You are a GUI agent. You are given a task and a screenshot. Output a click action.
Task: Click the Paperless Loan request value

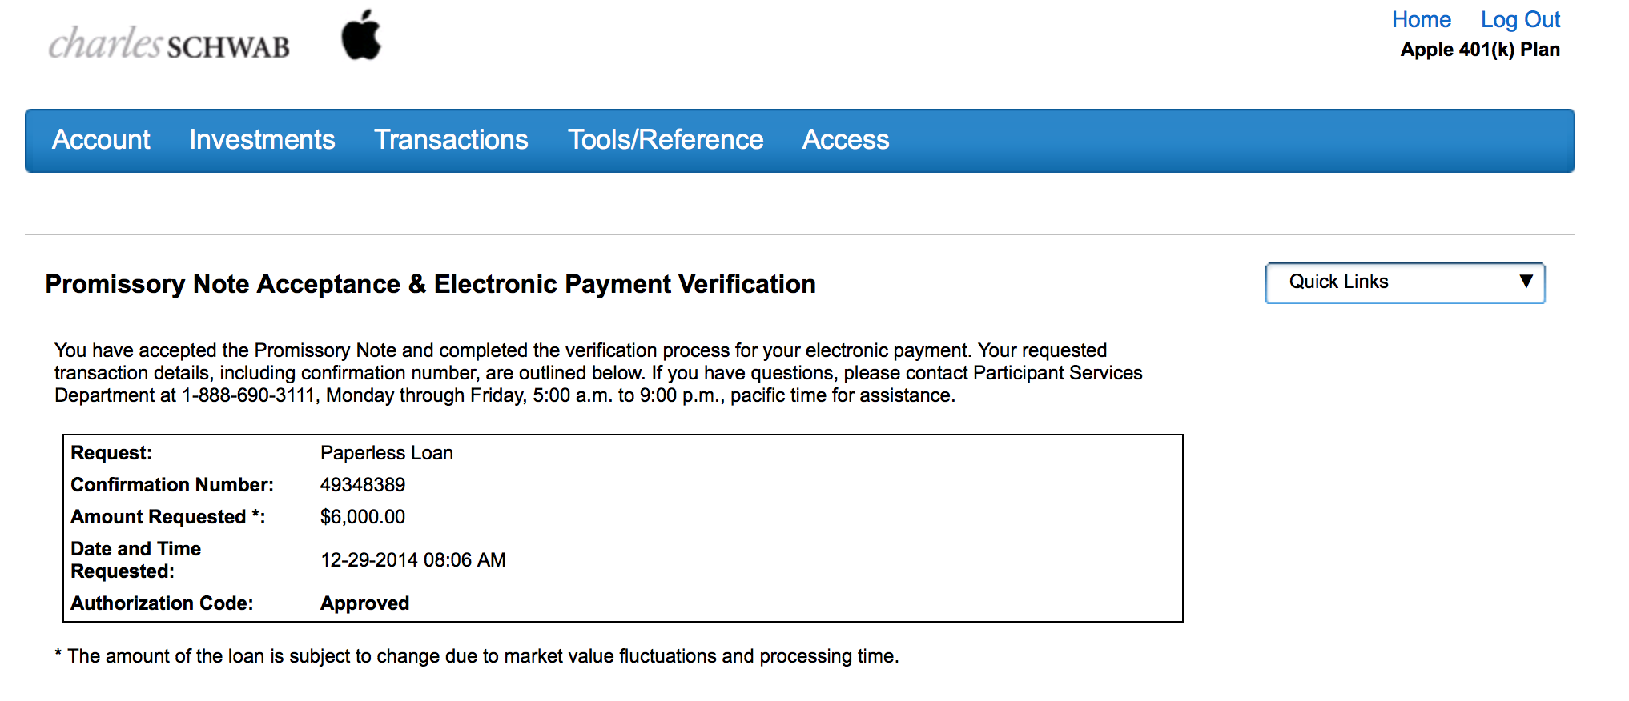(x=387, y=453)
